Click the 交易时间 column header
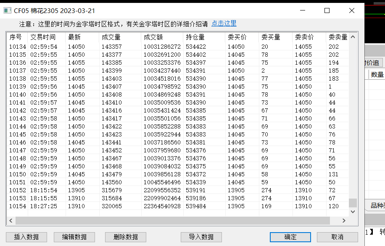 (42, 37)
